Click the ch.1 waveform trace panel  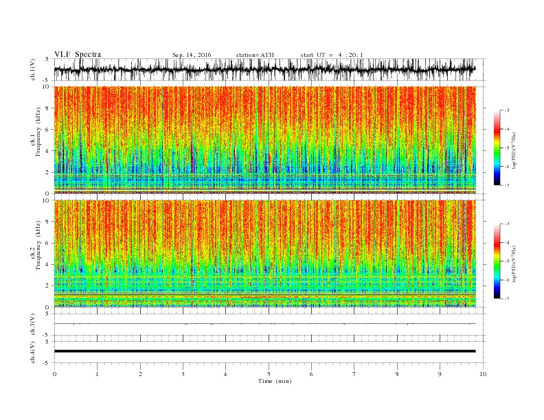tap(269, 69)
